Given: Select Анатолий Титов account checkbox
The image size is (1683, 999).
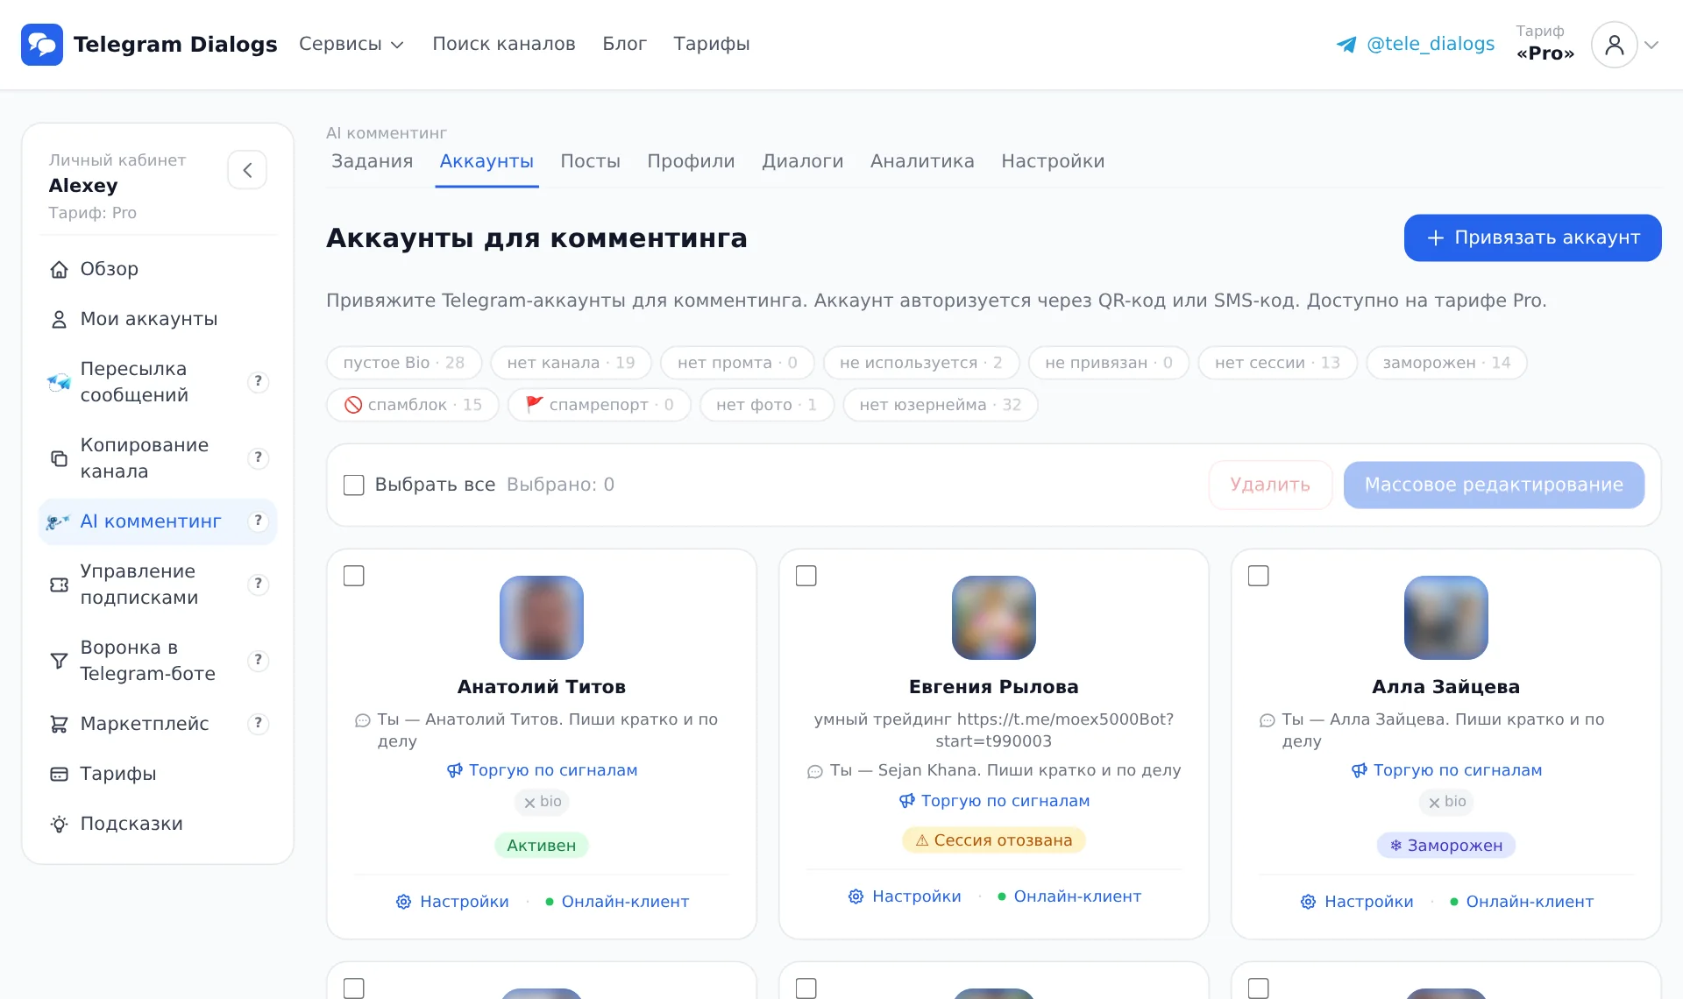Looking at the screenshot, I should [354, 576].
